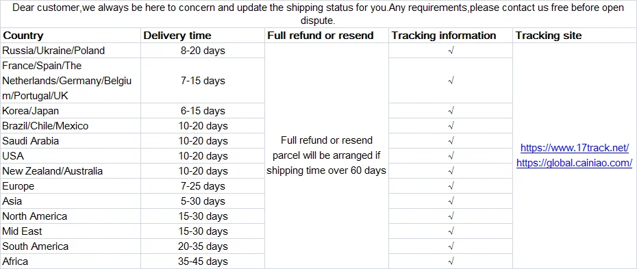This screenshot has width=637, height=269.
Task: Select the Korea/Japan row cell
Action: point(71,111)
